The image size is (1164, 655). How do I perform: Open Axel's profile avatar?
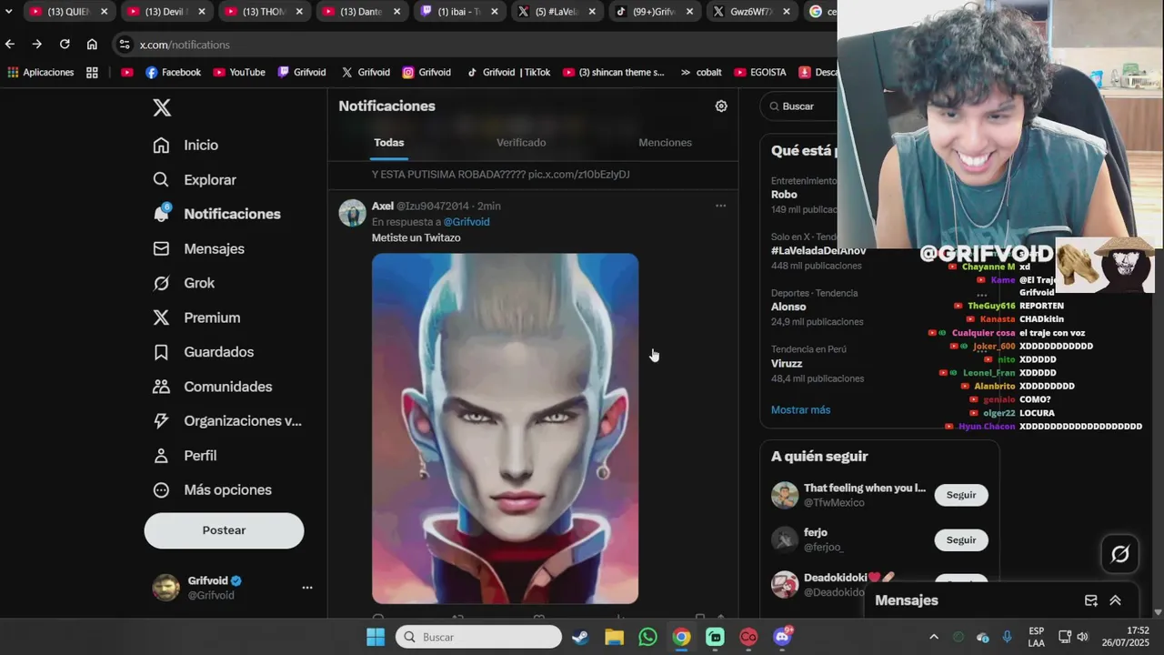[x=353, y=213]
